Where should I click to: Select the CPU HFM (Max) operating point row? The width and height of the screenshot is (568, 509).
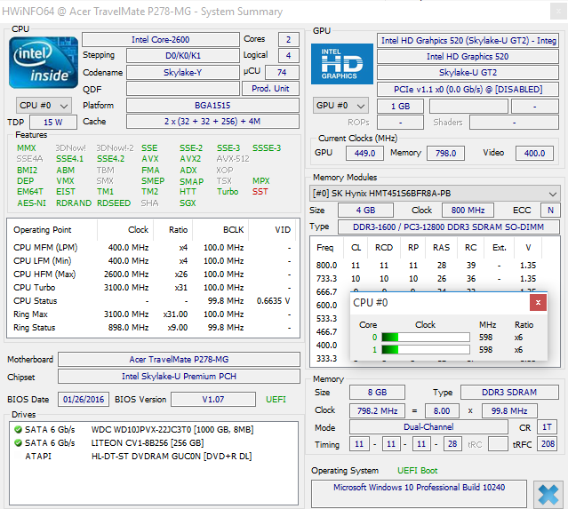pos(153,274)
